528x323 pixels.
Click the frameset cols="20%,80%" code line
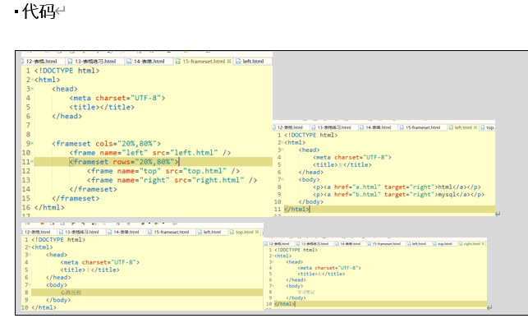tap(107, 144)
